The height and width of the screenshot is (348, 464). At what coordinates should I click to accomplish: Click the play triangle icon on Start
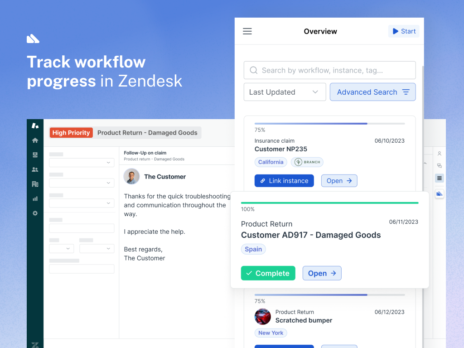click(x=395, y=31)
